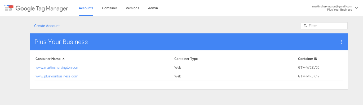Screen dimensions: 363x105
Task: Select the Admin tab
Action: point(153,8)
